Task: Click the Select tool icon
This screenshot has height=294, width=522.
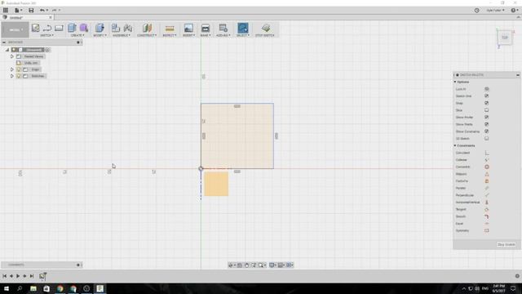Action: tap(243, 28)
